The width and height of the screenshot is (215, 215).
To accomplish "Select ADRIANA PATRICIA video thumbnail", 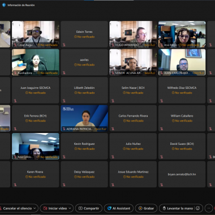I will click(84, 118).
